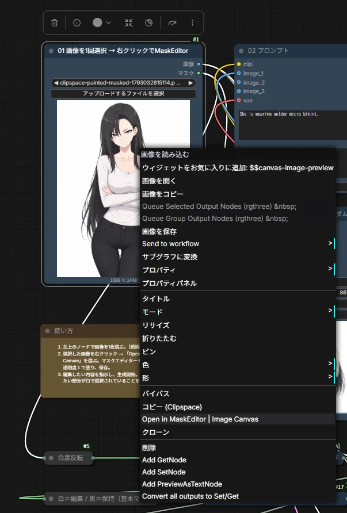Delete selected node with trash icon
The width and height of the screenshot is (347, 513).
(x=54, y=22)
